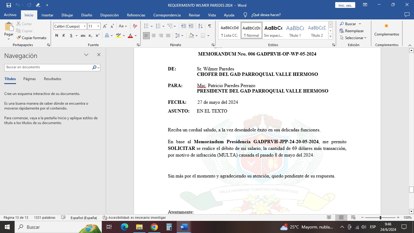This screenshot has height=233, width=414.
Task: Click the Borrar todo el formato icon
Action: (x=135, y=26)
